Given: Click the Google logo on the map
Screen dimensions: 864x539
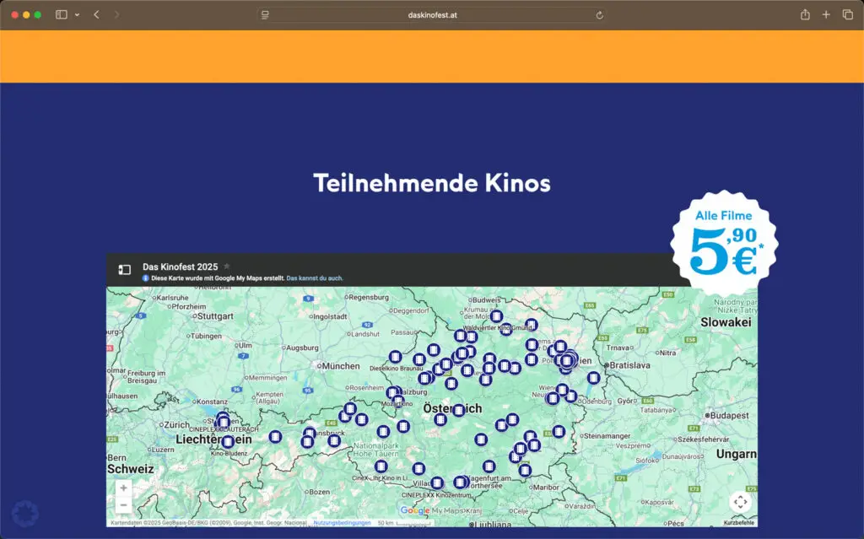Looking at the screenshot, I should [x=415, y=510].
